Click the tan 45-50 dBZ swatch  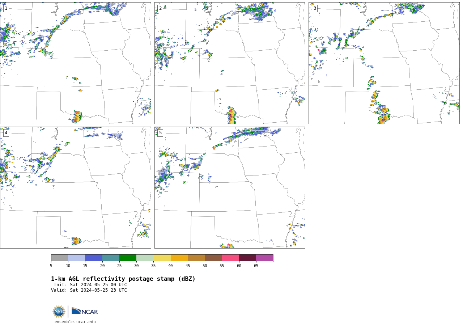tap(196, 258)
